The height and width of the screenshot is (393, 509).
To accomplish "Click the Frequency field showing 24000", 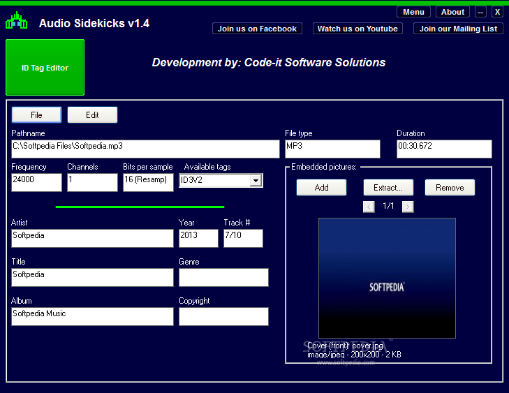I will point(36,182).
